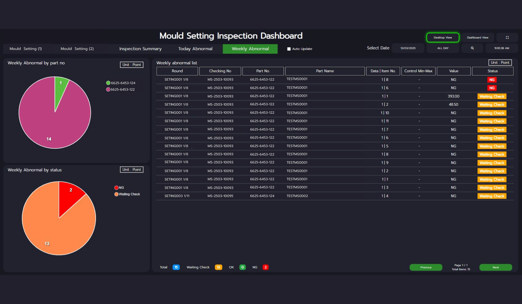Image resolution: width=522 pixels, height=304 pixels.
Task: Switch to the Today Abnormal tab
Action: pyautogui.click(x=195, y=49)
